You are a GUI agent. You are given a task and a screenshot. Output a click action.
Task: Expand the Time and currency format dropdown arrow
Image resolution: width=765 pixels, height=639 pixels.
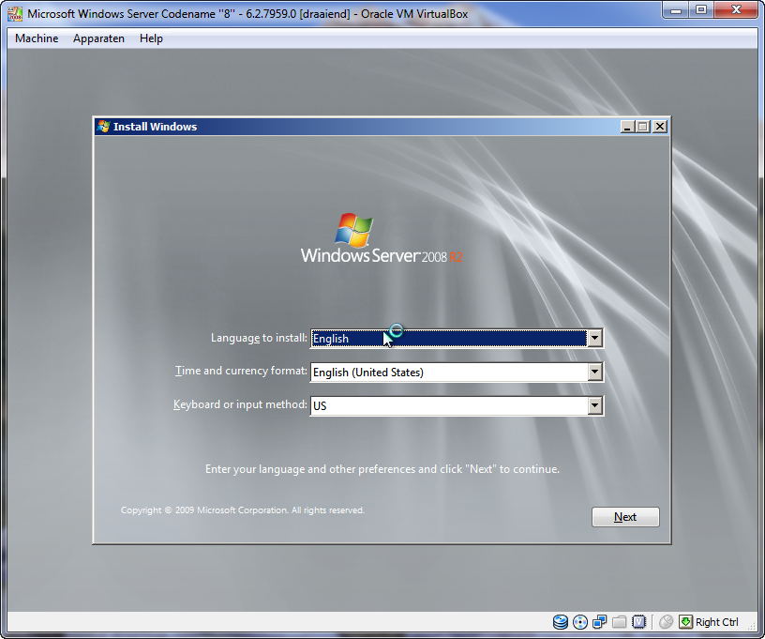(594, 372)
